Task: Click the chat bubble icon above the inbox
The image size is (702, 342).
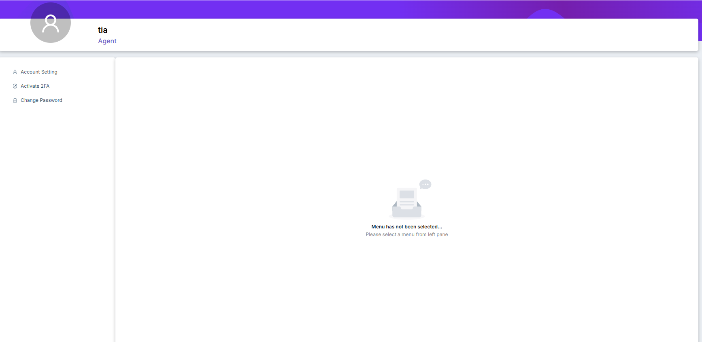Action: (x=425, y=184)
